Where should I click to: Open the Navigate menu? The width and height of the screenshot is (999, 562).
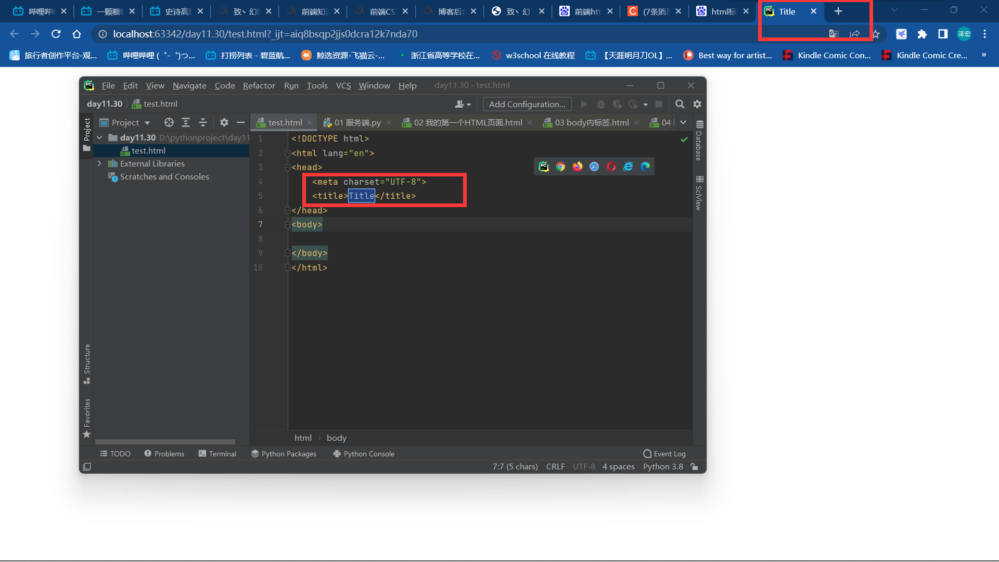click(x=189, y=85)
